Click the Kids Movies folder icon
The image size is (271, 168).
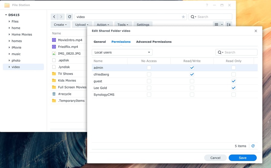pyautogui.click(x=54, y=80)
